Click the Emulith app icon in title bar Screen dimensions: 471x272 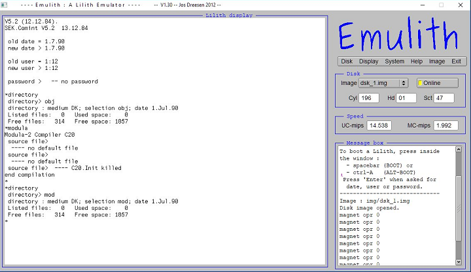pyautogui.click(x=4, y=5)
